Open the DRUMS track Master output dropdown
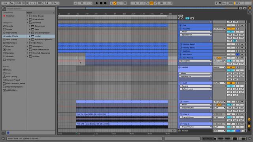This screenshot has width=253, height=142. (x=219, y=67)
